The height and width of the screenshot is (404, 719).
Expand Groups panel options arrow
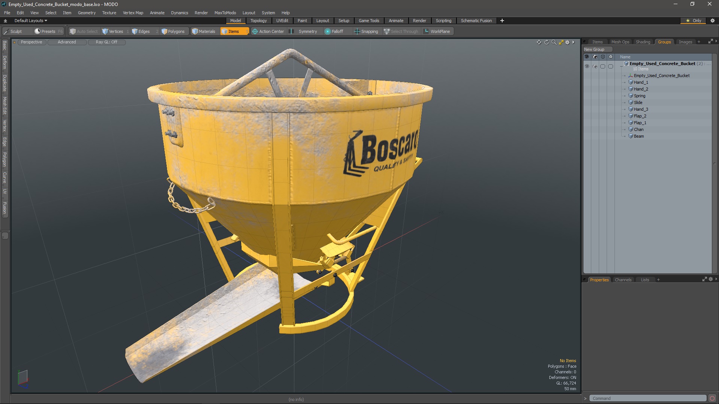coord(716,41)
